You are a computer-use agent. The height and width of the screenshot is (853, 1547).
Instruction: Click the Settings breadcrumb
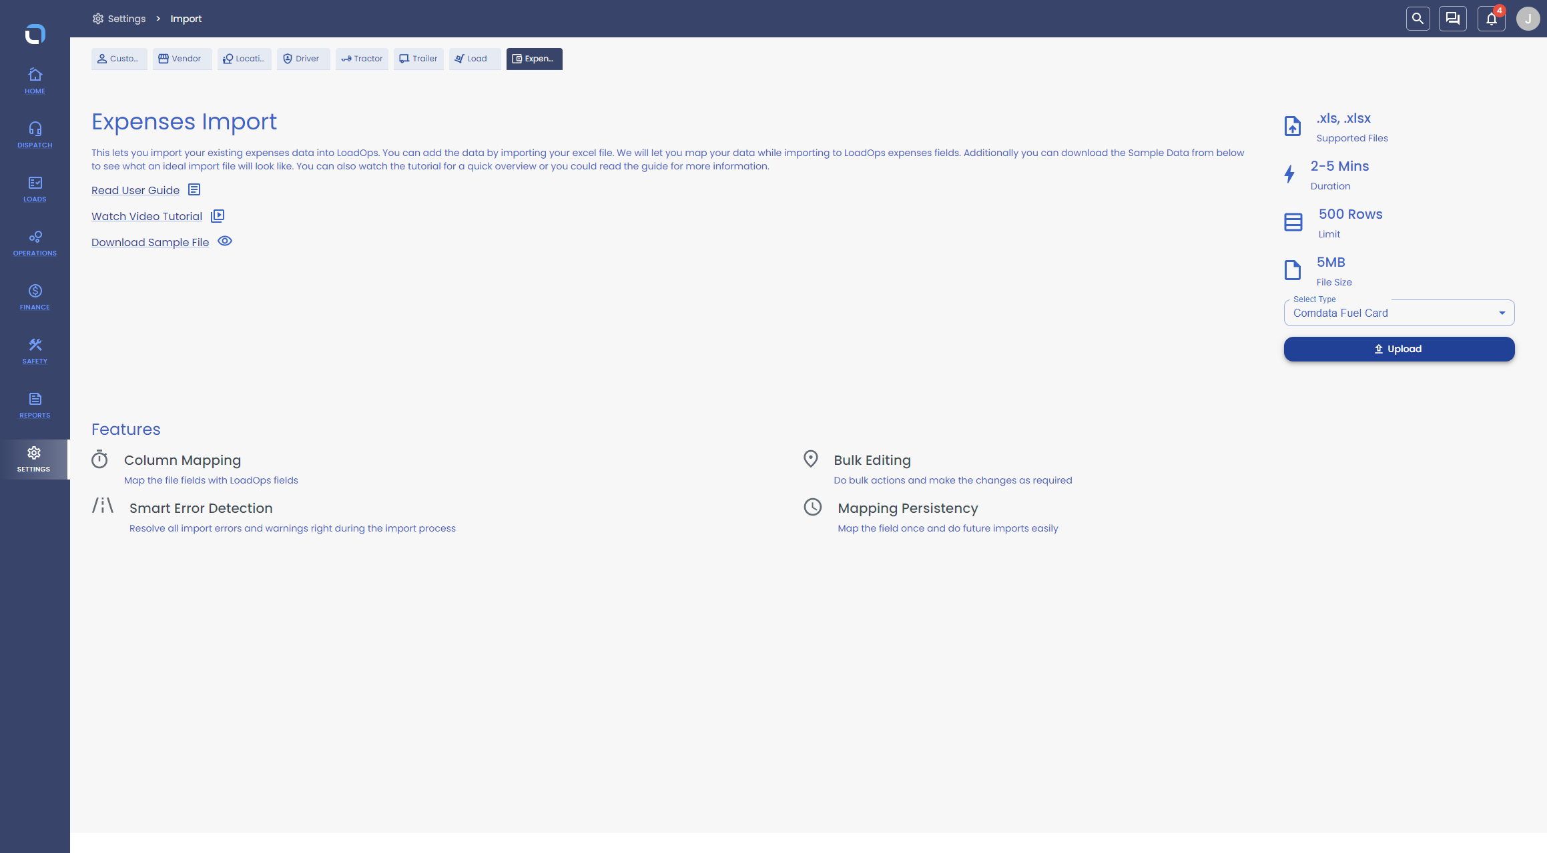click(119, 19)
